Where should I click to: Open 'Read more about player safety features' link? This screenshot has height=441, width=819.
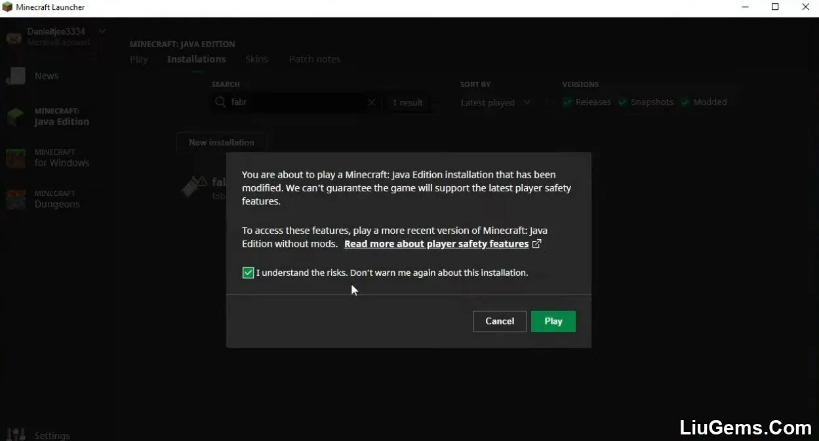pos(436,244)
